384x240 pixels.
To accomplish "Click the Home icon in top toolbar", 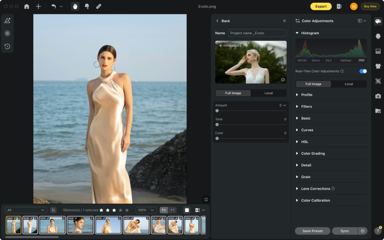I will pos(27,6).
